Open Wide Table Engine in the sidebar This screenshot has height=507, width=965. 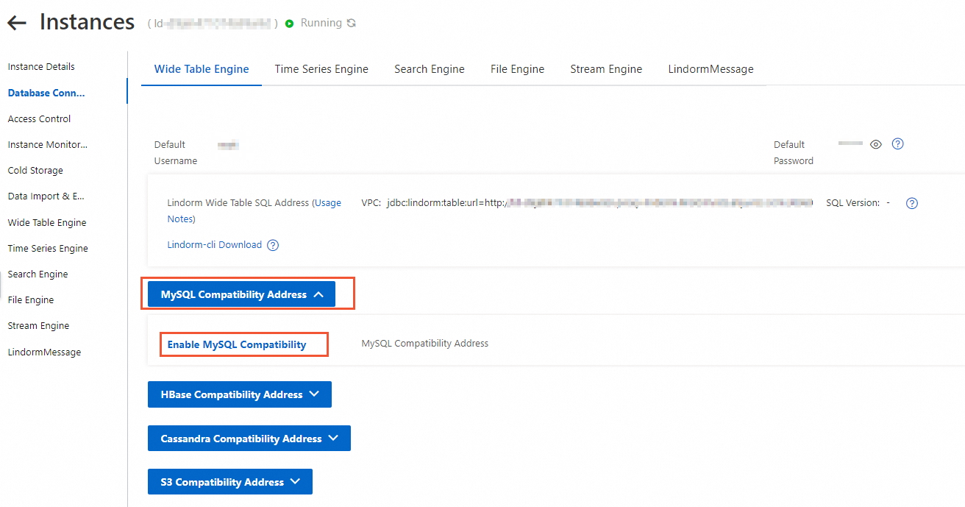point(47,222)
